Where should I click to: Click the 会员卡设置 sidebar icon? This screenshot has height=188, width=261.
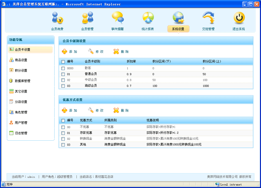coord(11,49)
